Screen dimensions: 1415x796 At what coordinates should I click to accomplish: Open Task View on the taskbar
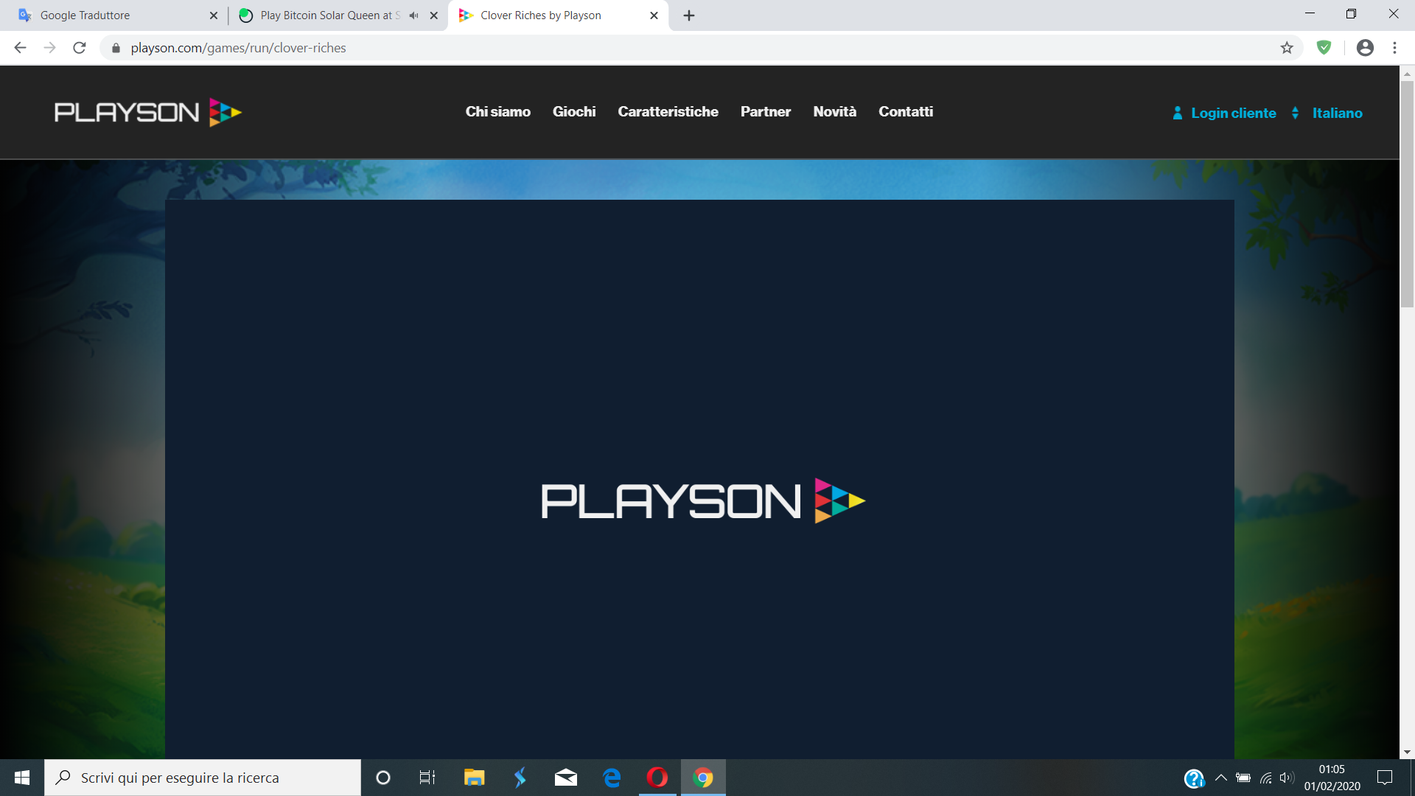point(427,778)
